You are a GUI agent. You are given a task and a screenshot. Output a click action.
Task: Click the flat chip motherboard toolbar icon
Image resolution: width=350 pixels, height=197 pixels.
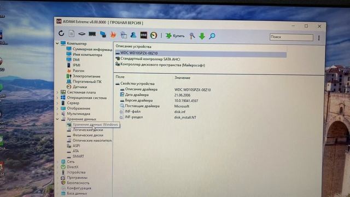point(81,34)
